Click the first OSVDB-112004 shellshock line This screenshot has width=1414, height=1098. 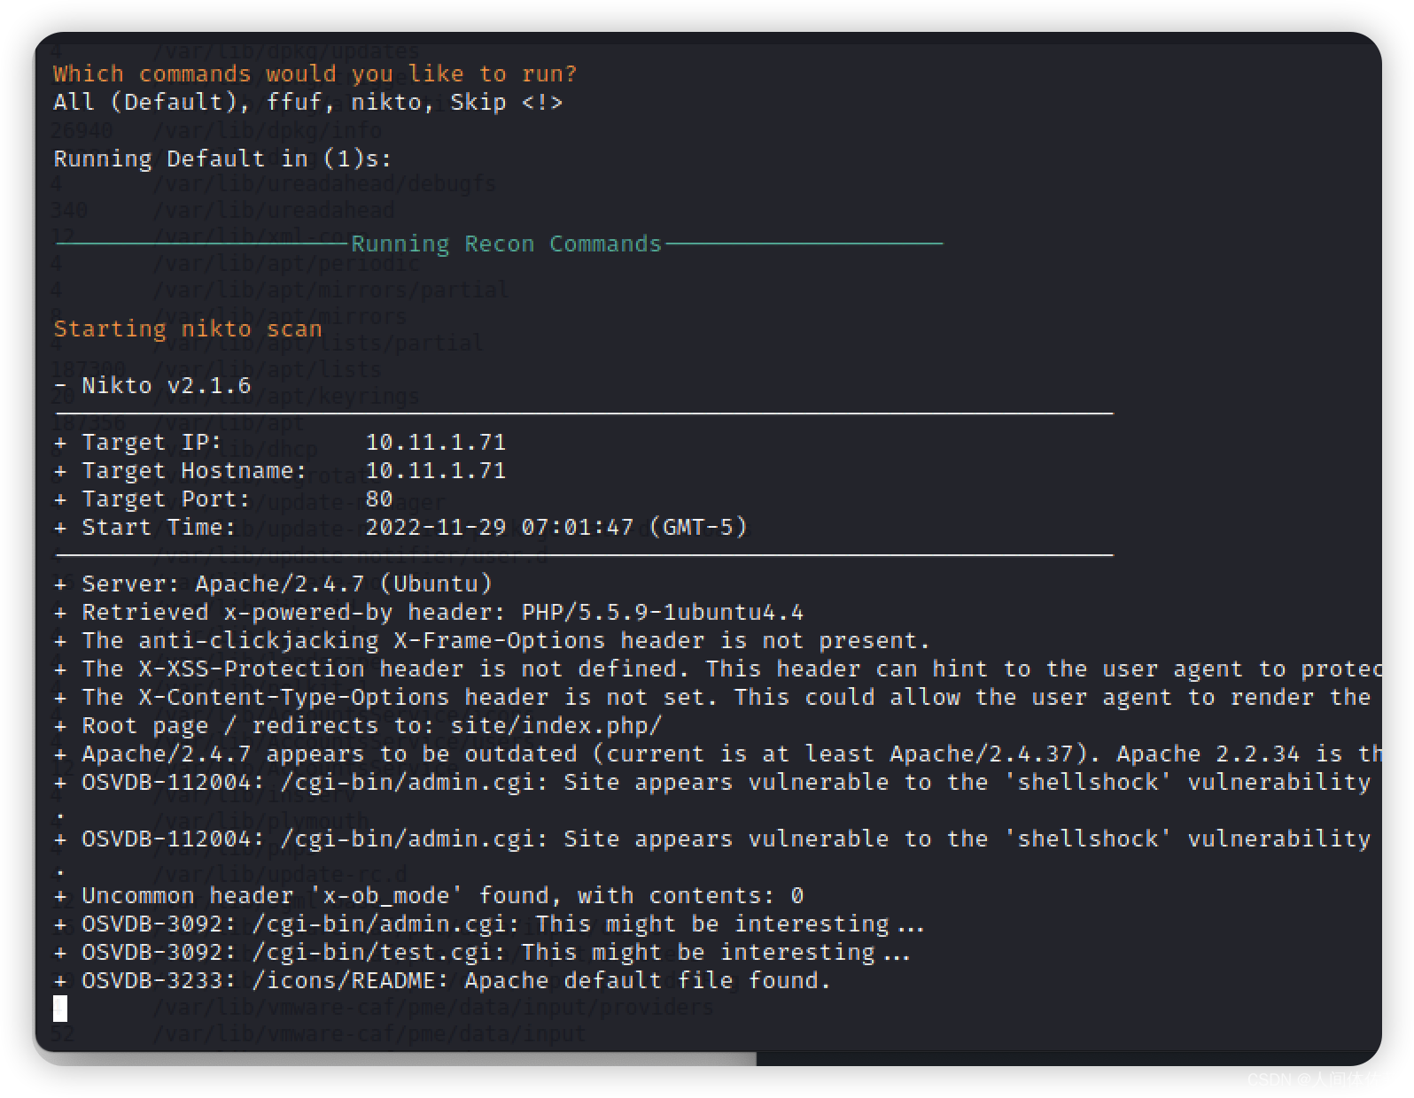click(x=712, y=782)
